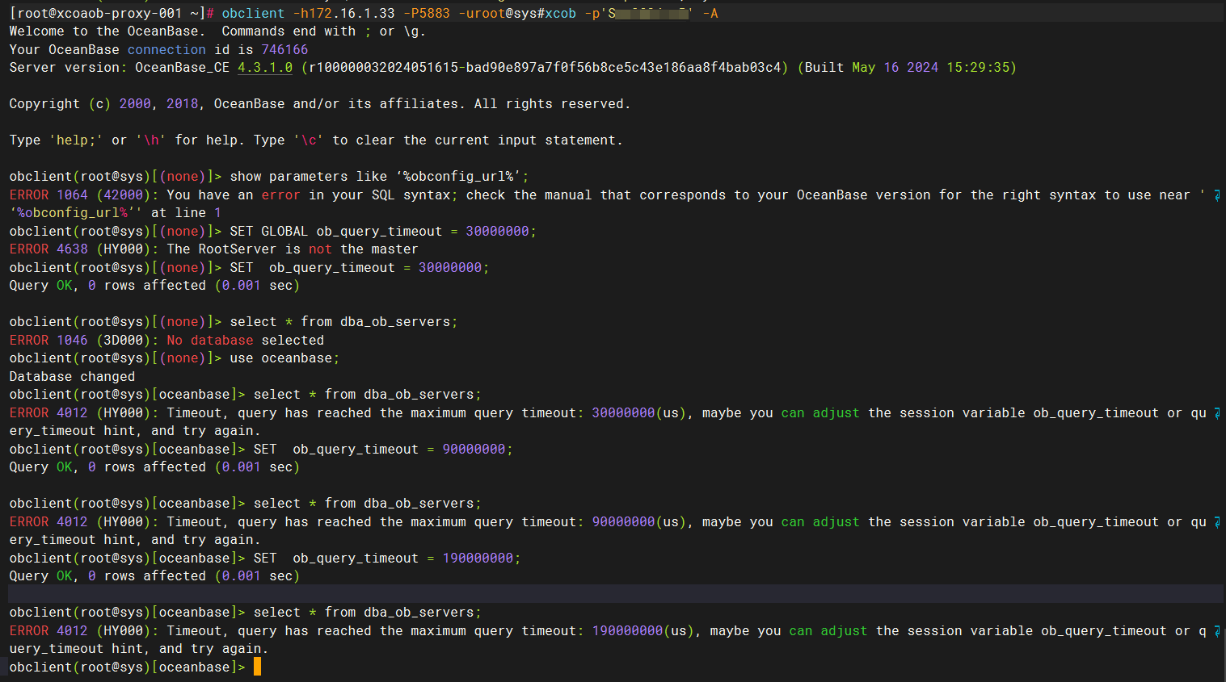
Task: Click the ERROR 1046 No database selected line
Action: [x=166, y=340]
